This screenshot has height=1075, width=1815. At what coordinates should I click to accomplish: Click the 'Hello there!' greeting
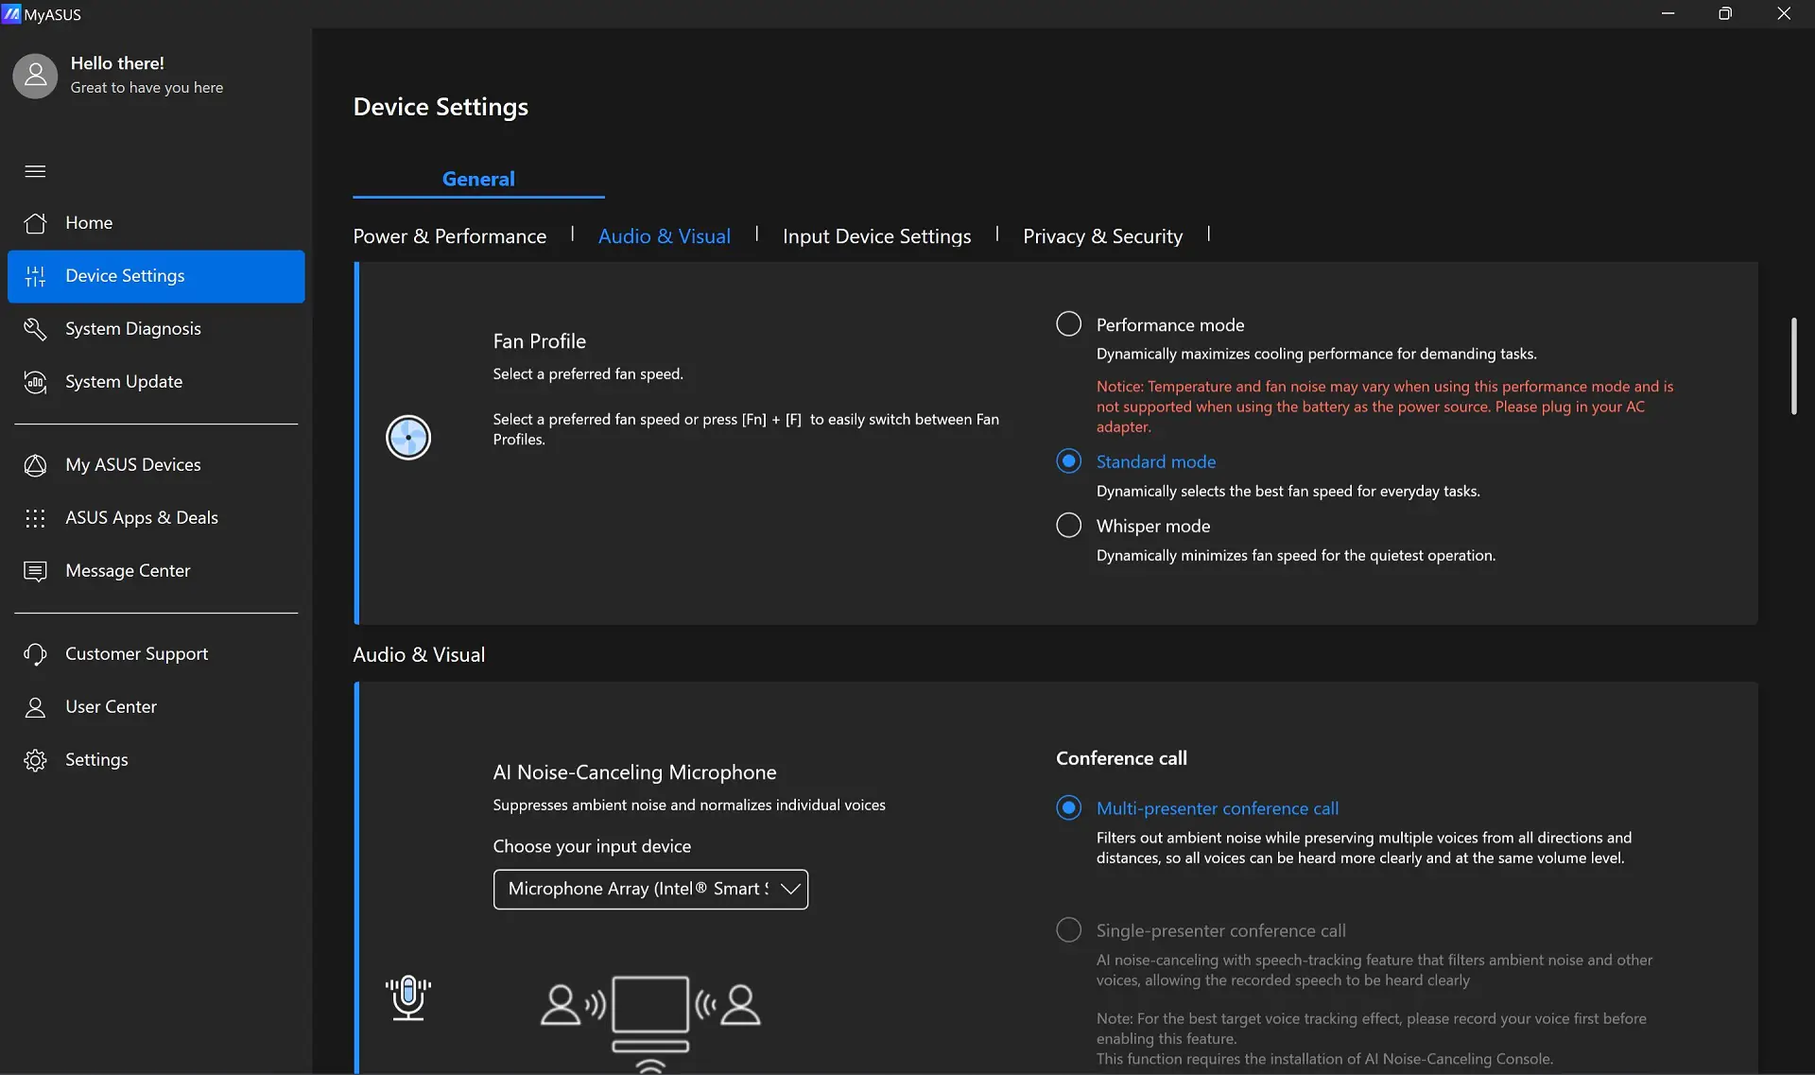117,63
